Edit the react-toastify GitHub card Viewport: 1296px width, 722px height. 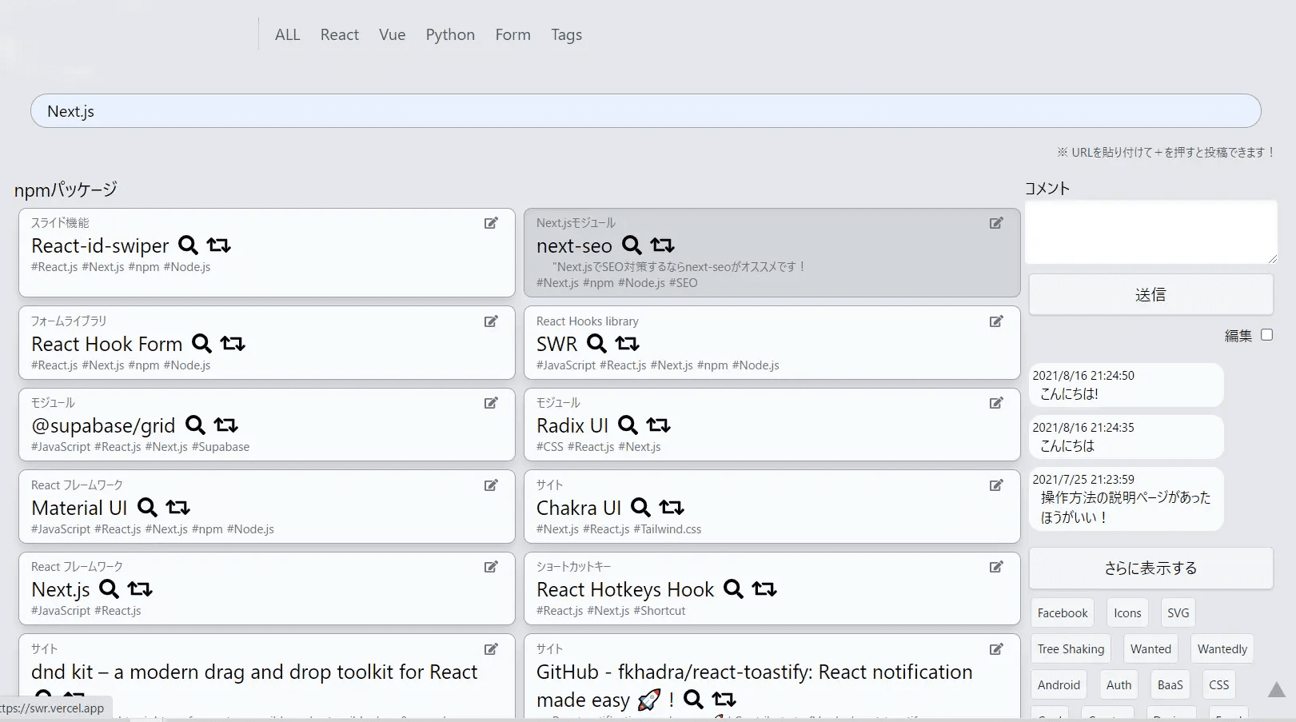[996, 649]
